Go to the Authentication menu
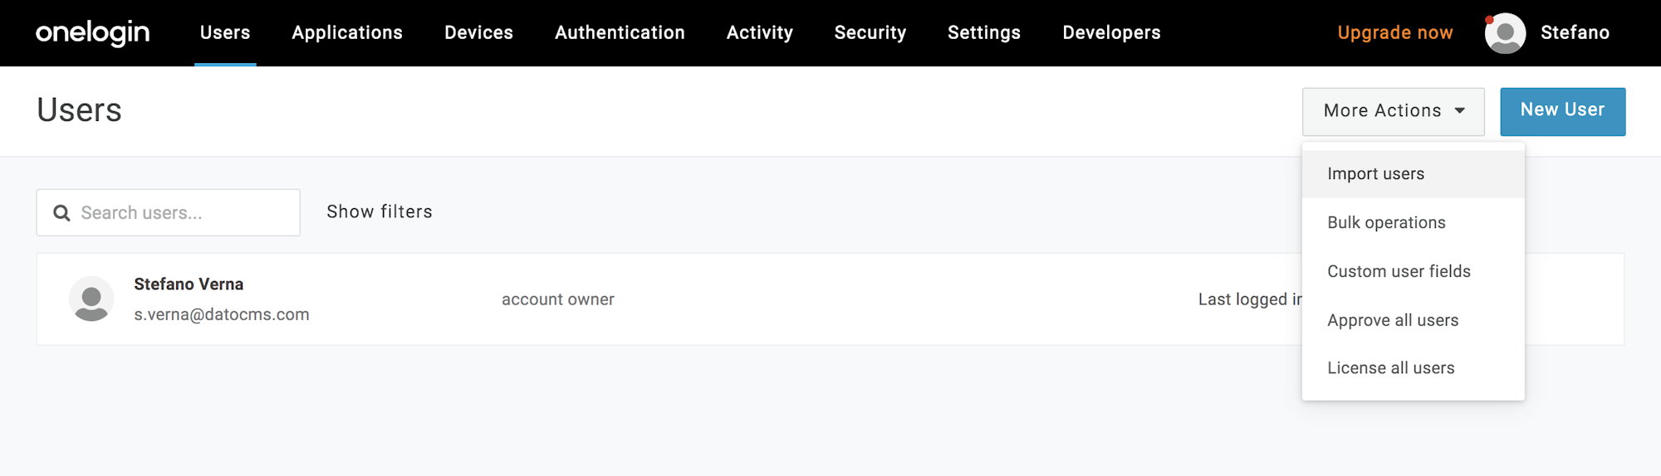 [620, 33]
